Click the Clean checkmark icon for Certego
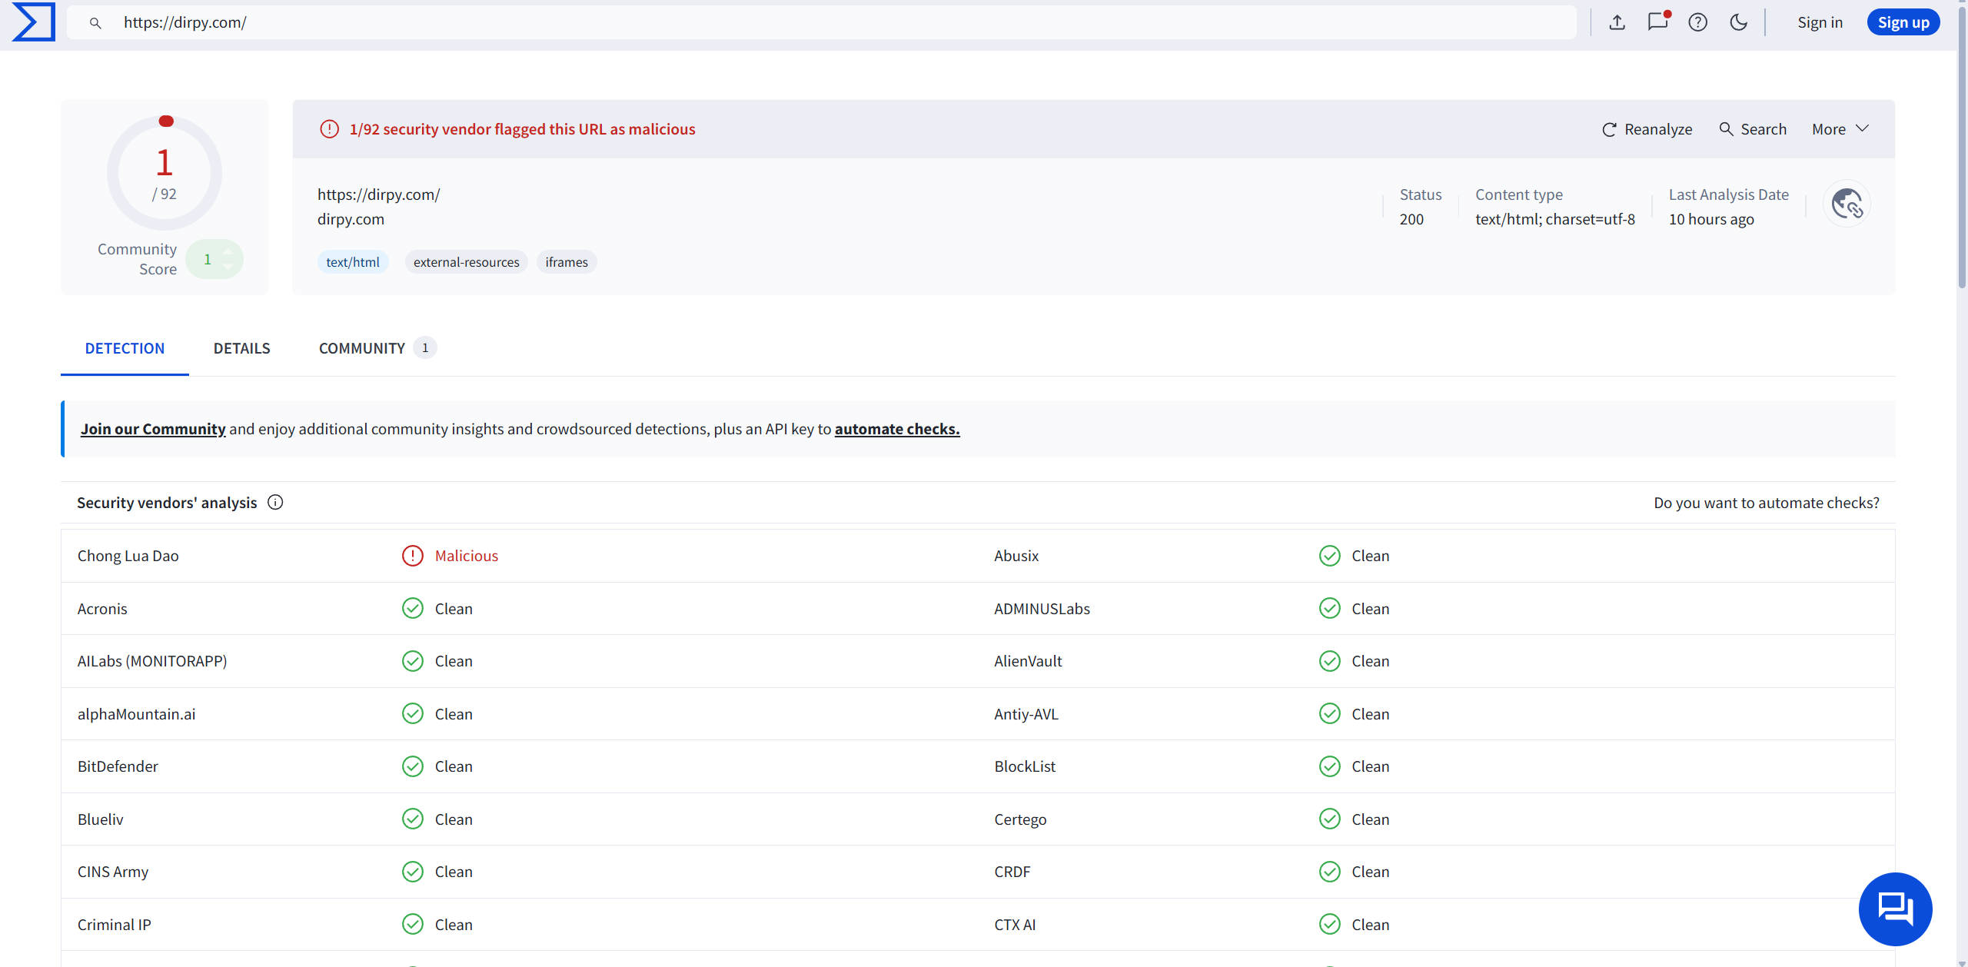This screenshot has height=967, width=1968. pos(1330,819)
